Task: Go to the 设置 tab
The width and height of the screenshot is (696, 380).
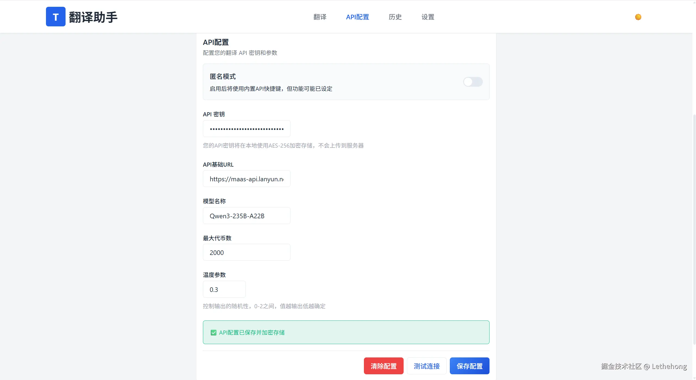Action: [x=428, y=17]
